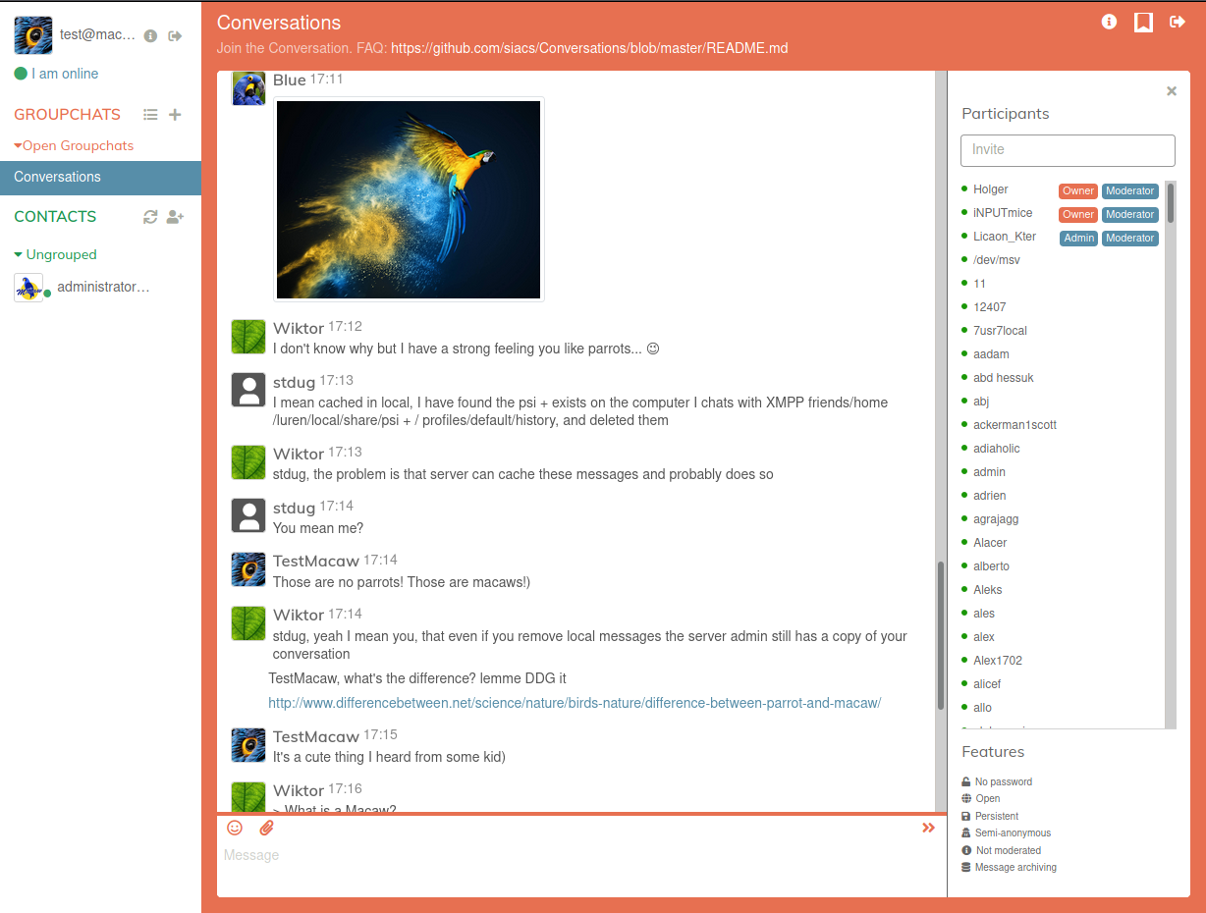Screen dimensions: 1206x913
Task: Open the emoji picker
Action: (235, 828)
